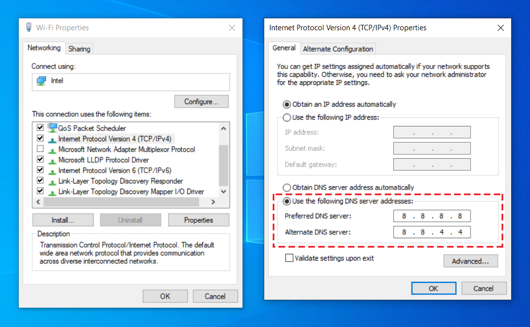This screenshot has width=530, height=327.
Task: Click the Internet Protocol Version 6 icon
Action: pos(51,170)
